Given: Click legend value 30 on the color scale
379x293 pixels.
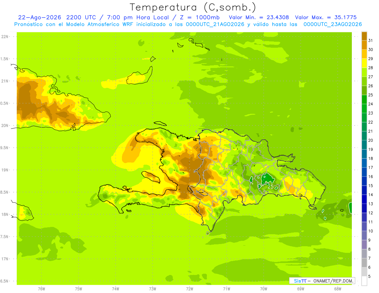Looking at the screenshot, I should 371,50.
